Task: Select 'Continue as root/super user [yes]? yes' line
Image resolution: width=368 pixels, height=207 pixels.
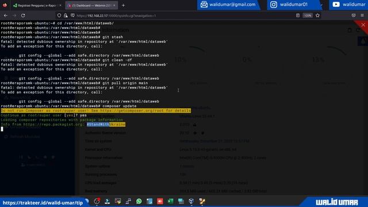Action: point(44,115)
